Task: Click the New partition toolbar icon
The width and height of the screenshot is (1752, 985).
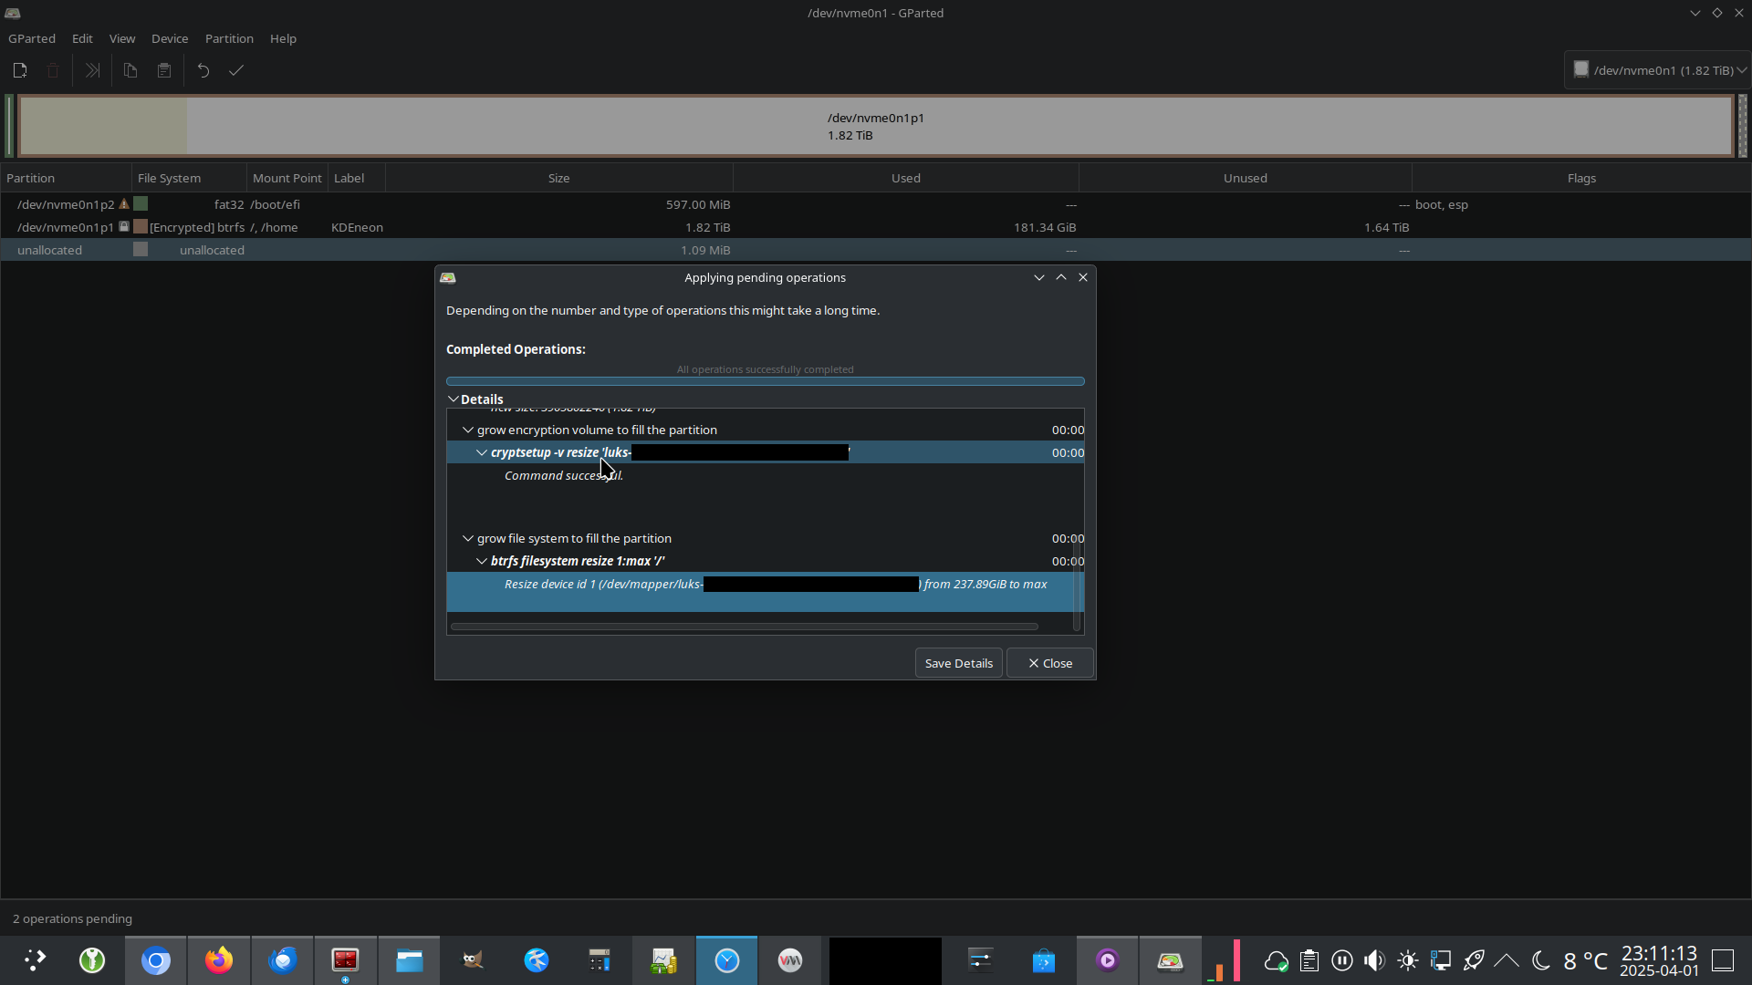Action: click(x=20, y=70)
